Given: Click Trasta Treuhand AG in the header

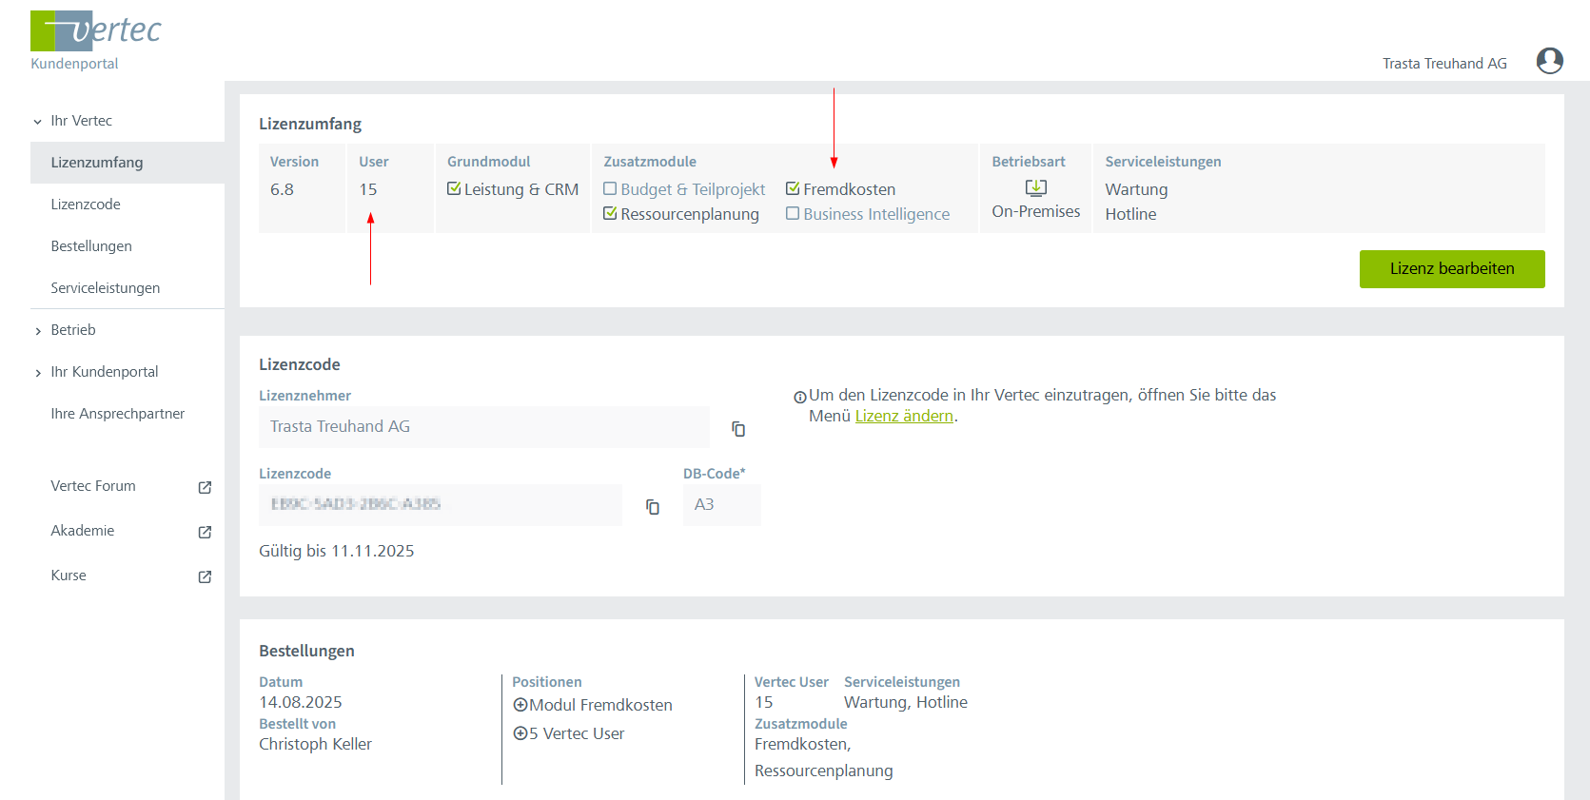Looking at the screenshot, I should (x=1444, y=64).
